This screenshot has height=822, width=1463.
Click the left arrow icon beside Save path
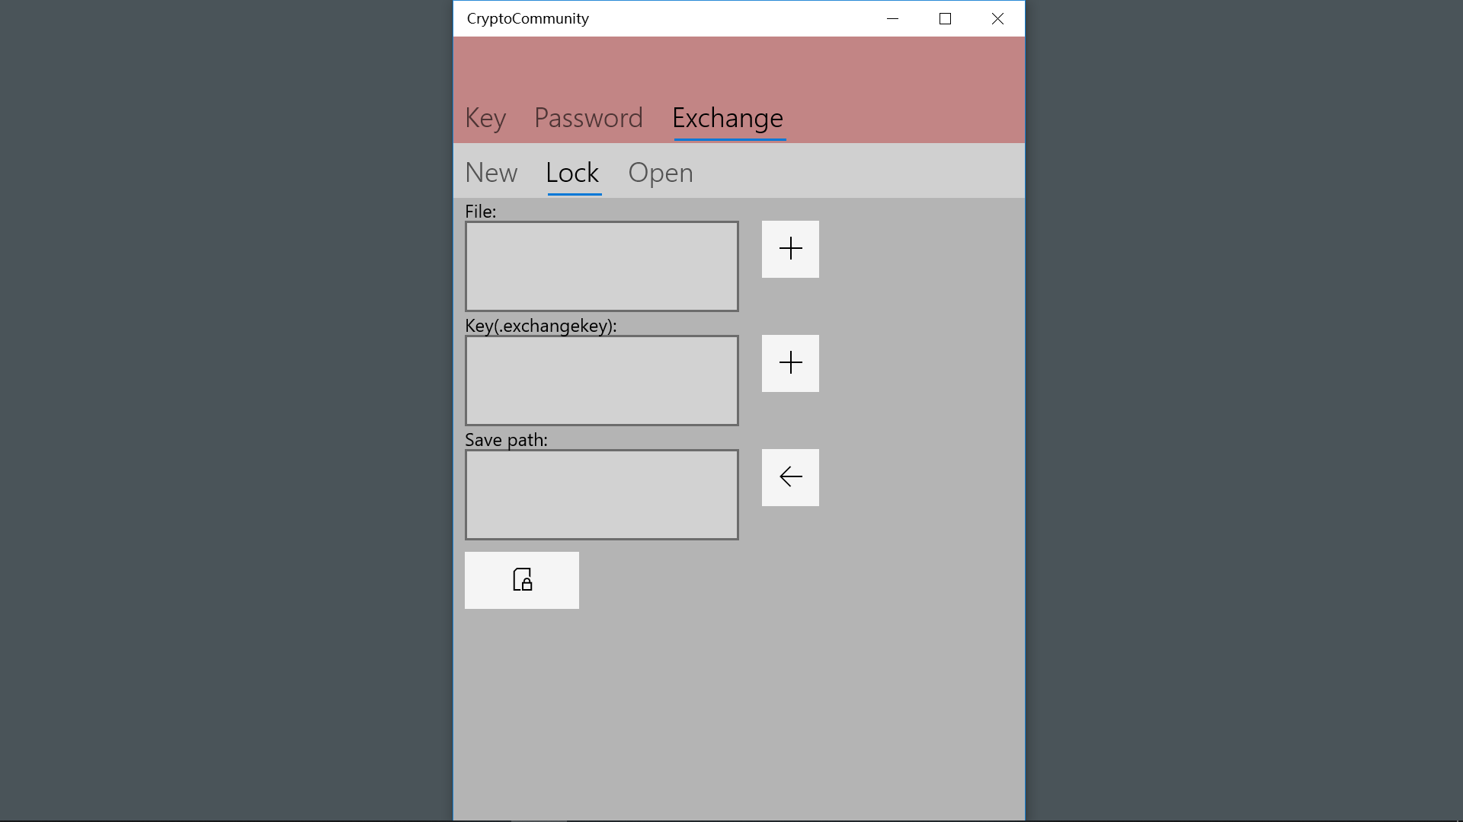coord(790,477)
